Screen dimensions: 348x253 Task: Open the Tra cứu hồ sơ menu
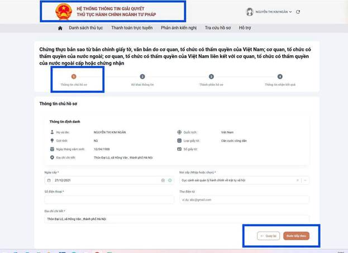tap(218, 28)
